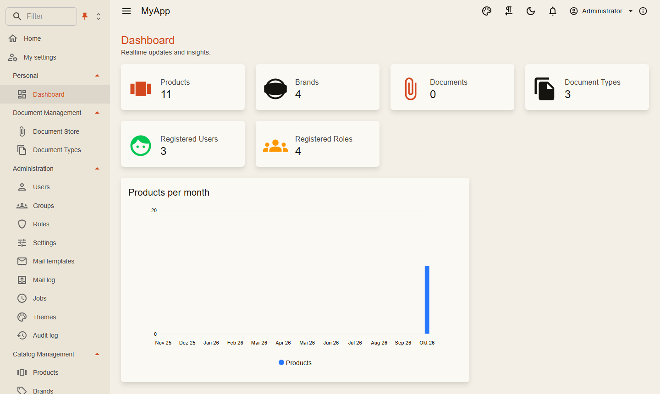Viewport: 660px width, 394px height.
Task: Open Themes under Administration
Action: 55,317
